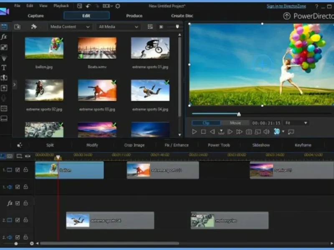Open the Playback menu

[x=61, y=6]
